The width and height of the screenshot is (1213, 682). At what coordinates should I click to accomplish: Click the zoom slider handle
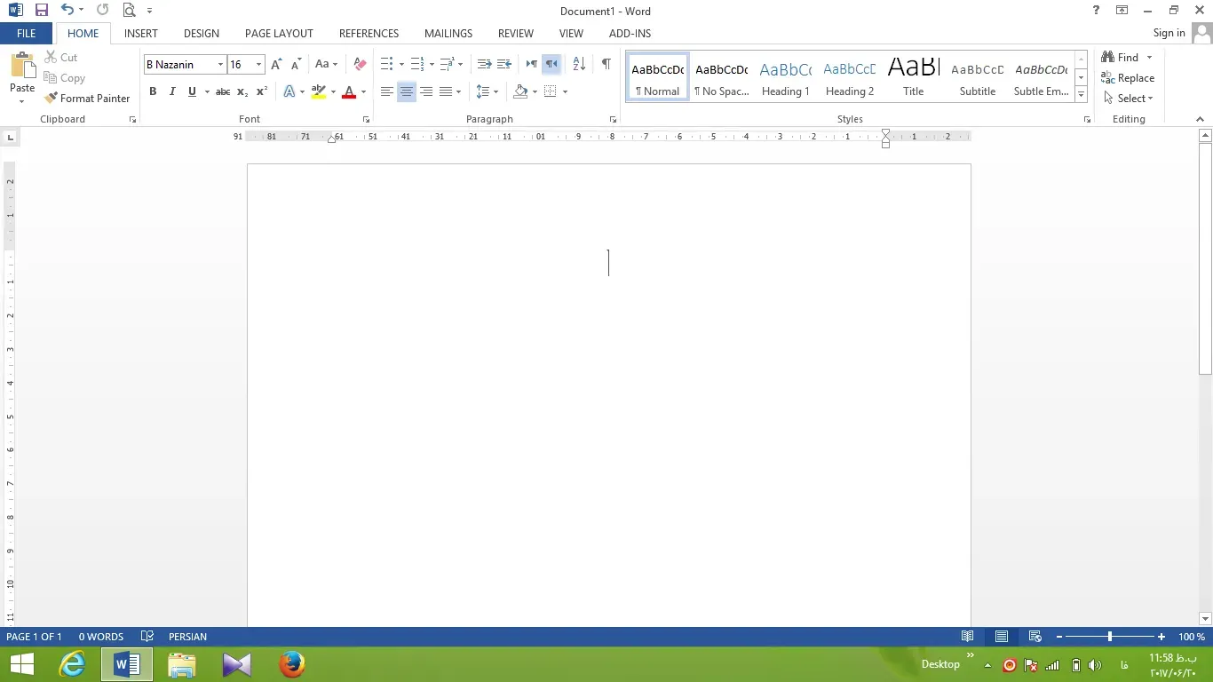1109,637
